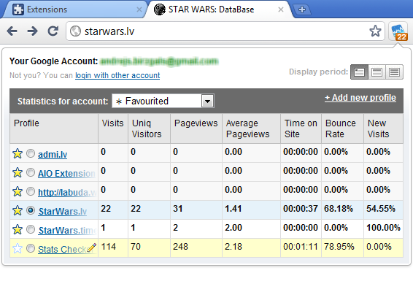Click Stats Checker visits value 114
Screen dimensions: 413x284
pos(109,247)
